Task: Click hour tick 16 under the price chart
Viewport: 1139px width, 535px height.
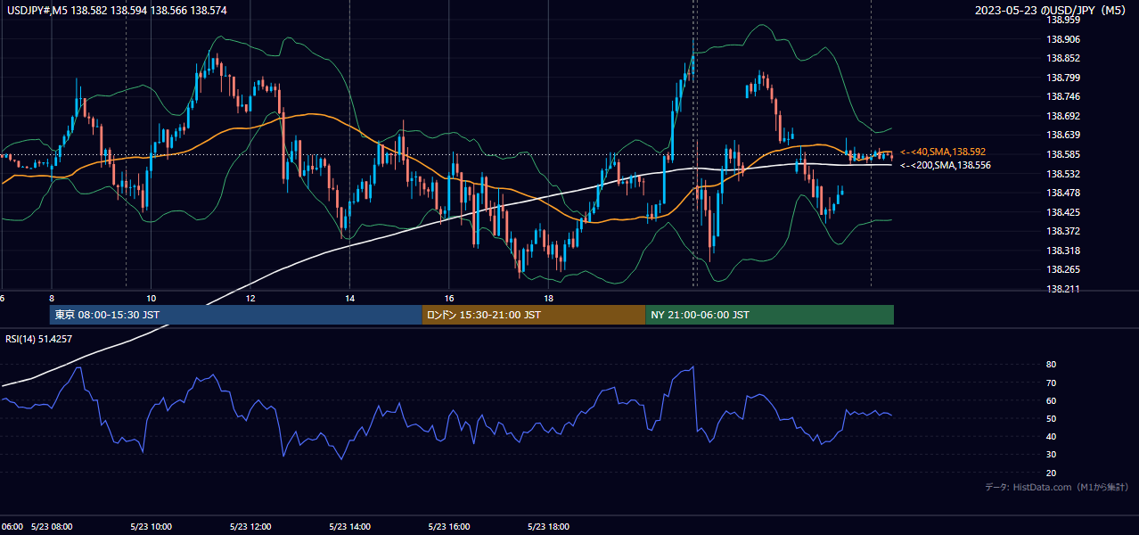Action: point(449,298)
